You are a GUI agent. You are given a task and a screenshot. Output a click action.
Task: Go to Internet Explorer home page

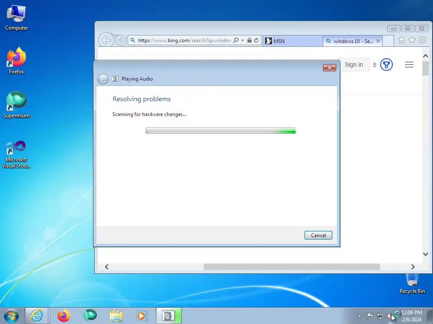[x=402, y=40]
